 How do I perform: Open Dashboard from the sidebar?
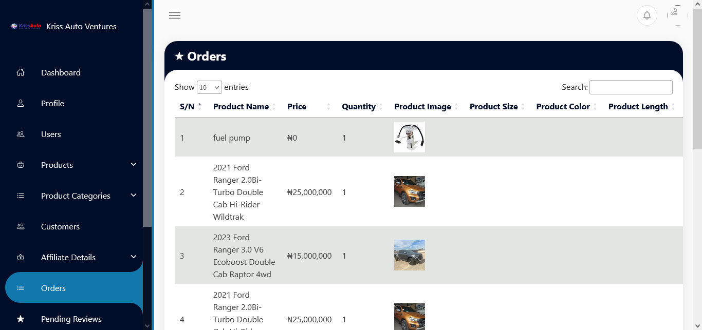click(x=61, y=72)
